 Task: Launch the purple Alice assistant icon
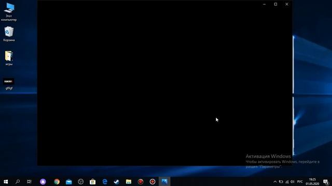pyautogui.click(x=43, y=181)
